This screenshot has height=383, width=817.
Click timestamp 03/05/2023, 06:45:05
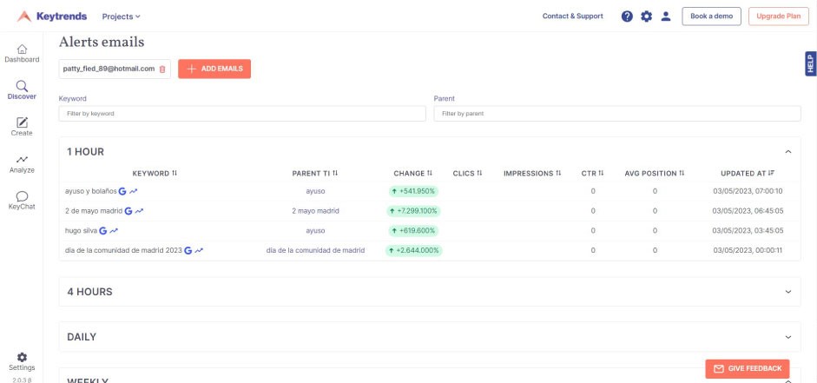pyautogui.click(x=748, y=211)
